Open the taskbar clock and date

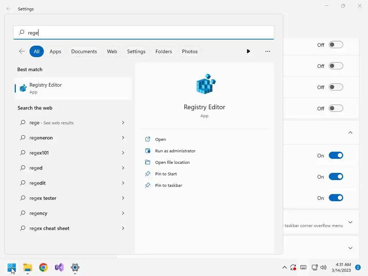point(341,267)
